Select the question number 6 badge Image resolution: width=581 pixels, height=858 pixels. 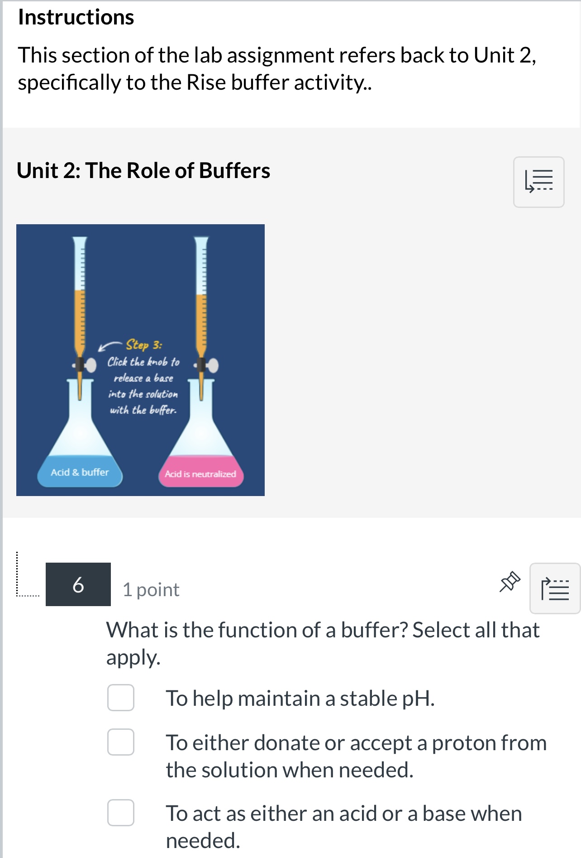78,584
